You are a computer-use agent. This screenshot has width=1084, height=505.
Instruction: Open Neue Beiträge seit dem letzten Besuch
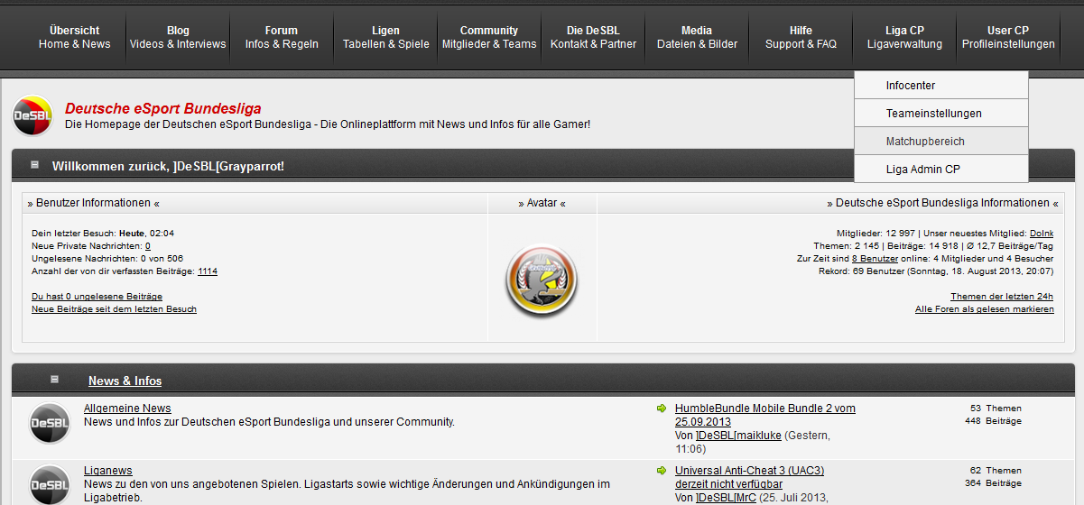click(114, 308)
